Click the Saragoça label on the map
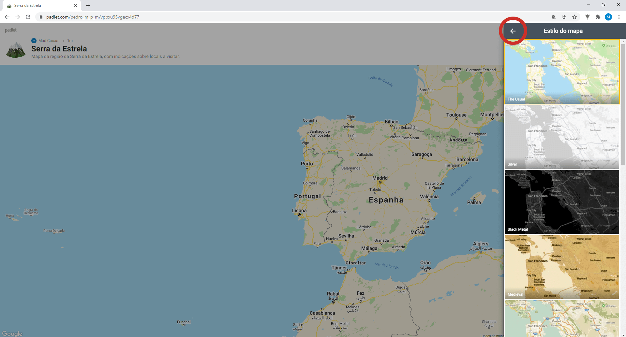This screenshot has width=626, height=337. (x=422, y=154)
